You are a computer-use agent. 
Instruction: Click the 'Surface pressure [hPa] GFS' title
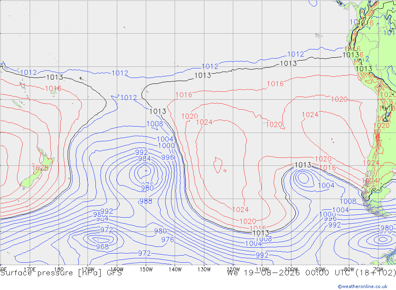tap(61, 273)
